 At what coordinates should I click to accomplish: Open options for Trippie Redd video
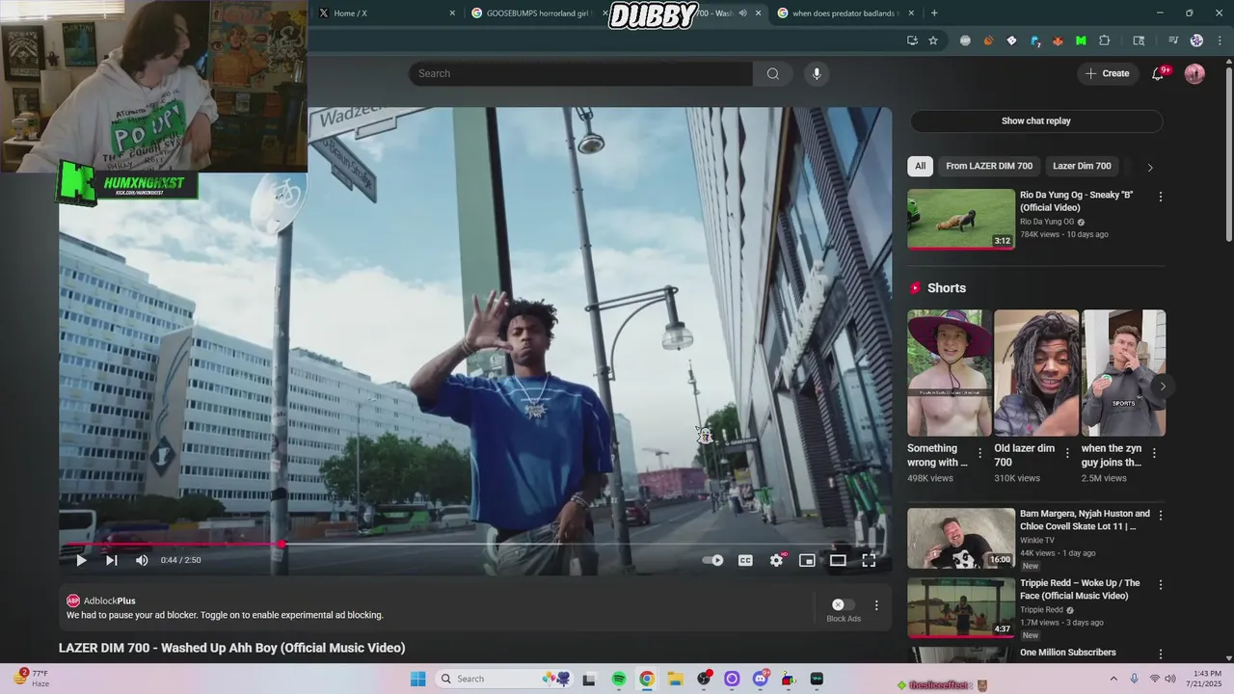[1161, 585]
